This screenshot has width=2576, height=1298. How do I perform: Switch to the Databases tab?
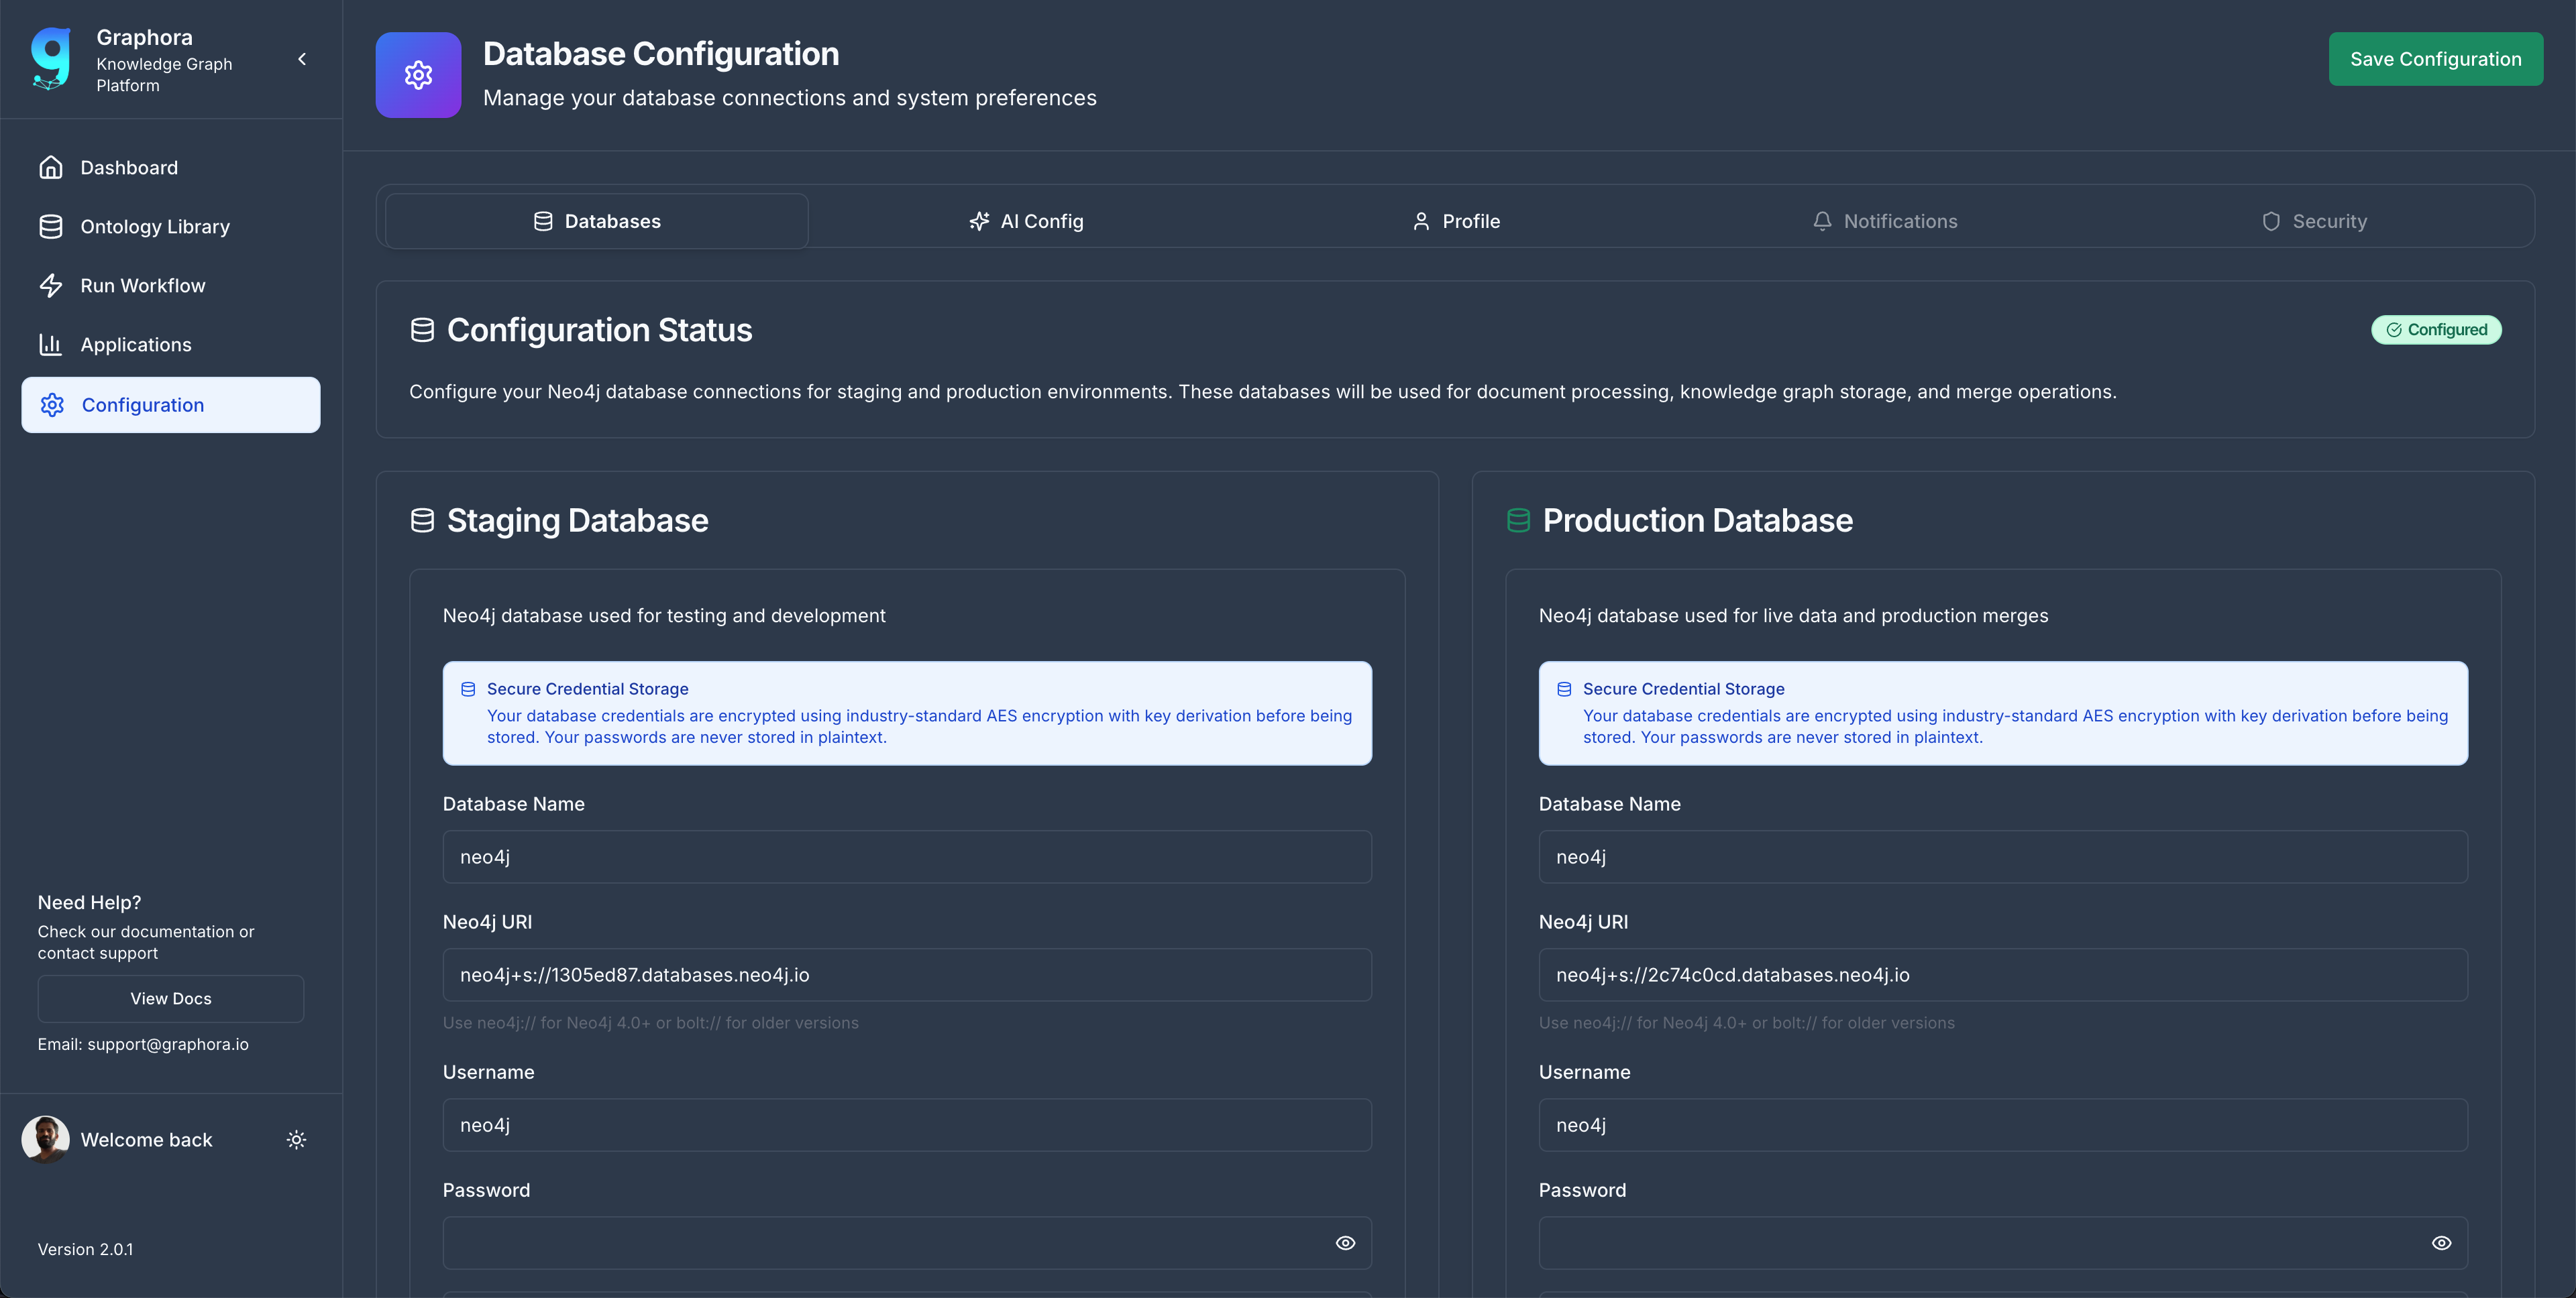[597, 221]
